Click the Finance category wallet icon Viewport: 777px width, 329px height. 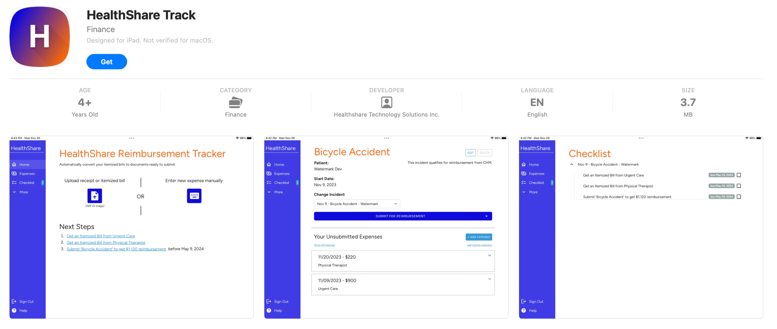[235, 102]
